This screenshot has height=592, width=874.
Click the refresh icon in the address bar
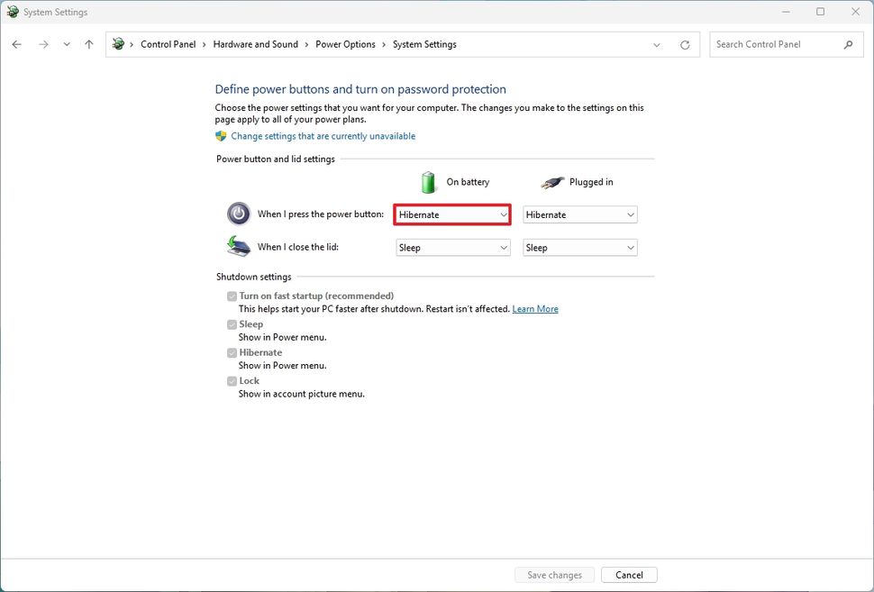coord(685,43)
